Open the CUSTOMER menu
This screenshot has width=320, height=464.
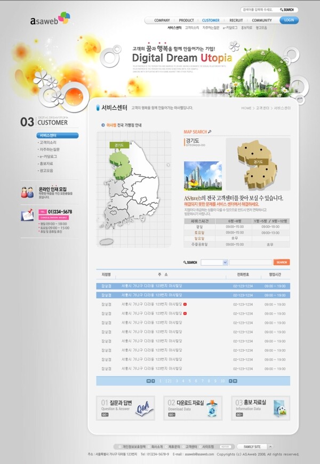[211, 20]
